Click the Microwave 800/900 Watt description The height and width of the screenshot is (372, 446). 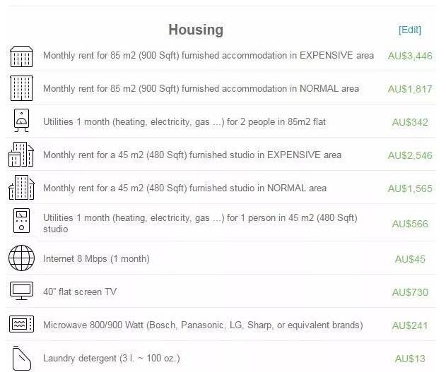pos(203,325)
